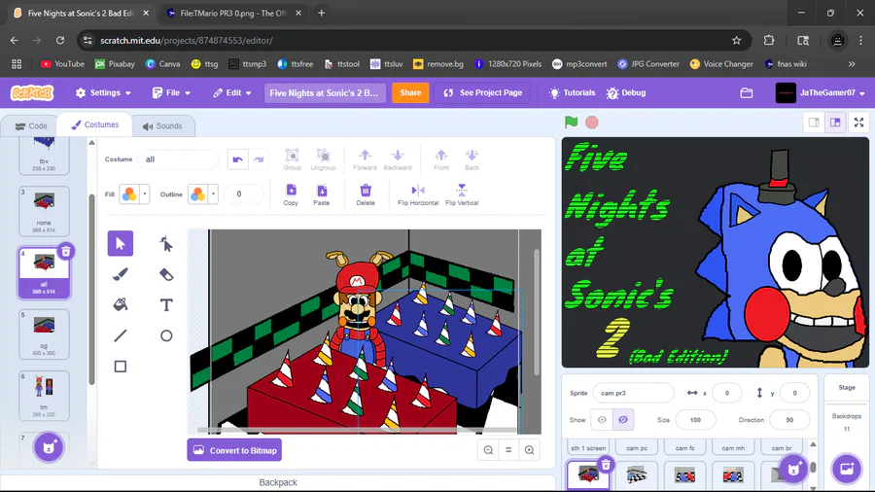875x492 pixels.
Task: Switch to the Sounds tab
Action: point(162,126)
